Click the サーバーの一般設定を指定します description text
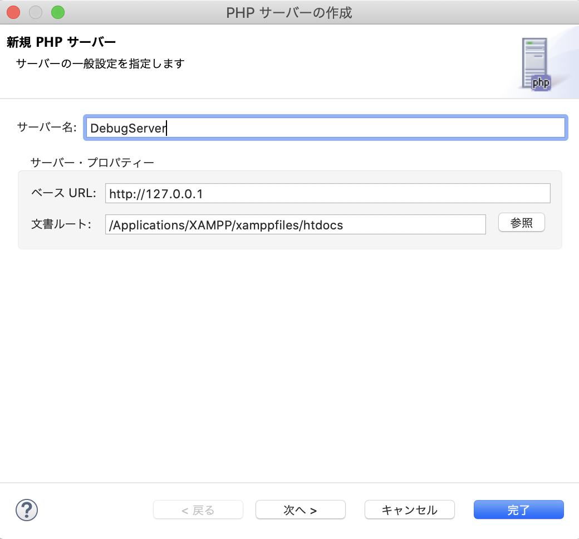 100,63
